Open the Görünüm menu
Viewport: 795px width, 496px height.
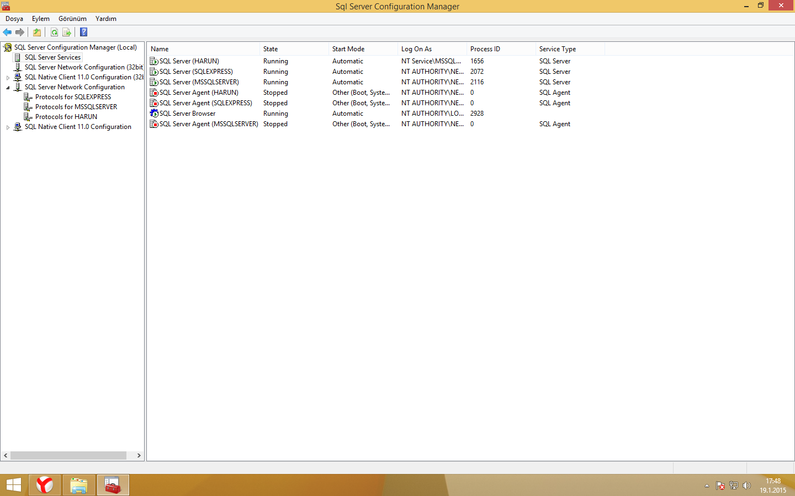pyautogui.click(x=72, y=19)
